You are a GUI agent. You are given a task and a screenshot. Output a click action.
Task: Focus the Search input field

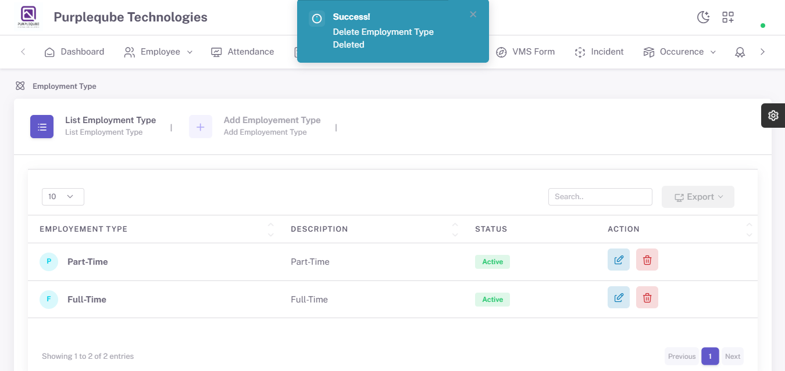coord(600,197)
